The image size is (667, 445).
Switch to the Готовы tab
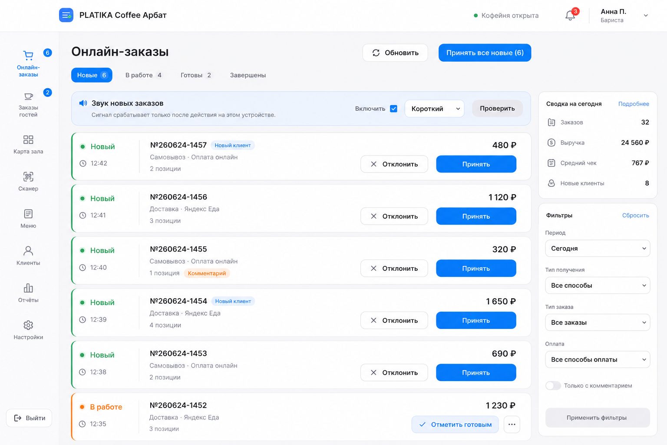point(196,75)
